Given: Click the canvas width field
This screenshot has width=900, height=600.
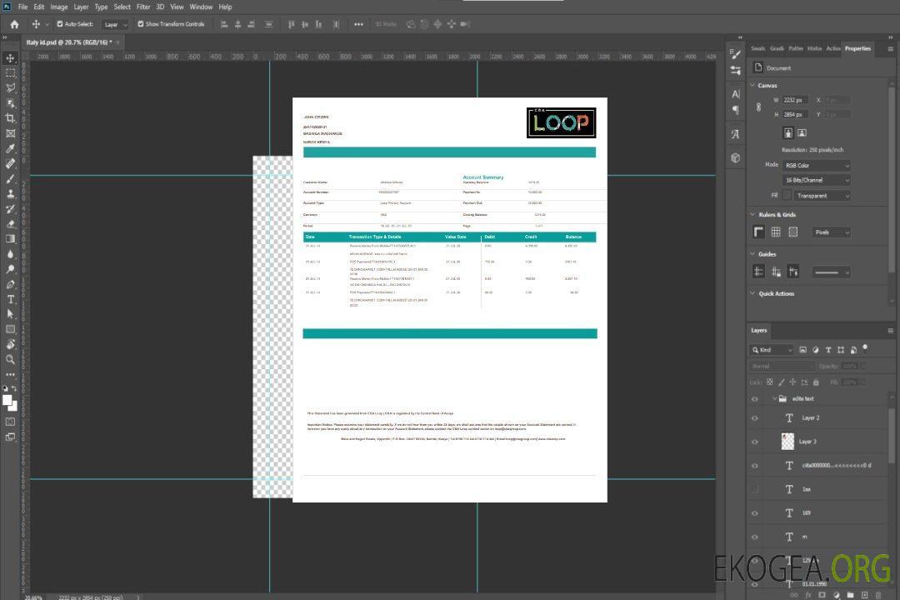Looking at the screenshot, I should [x=795, y=100].
